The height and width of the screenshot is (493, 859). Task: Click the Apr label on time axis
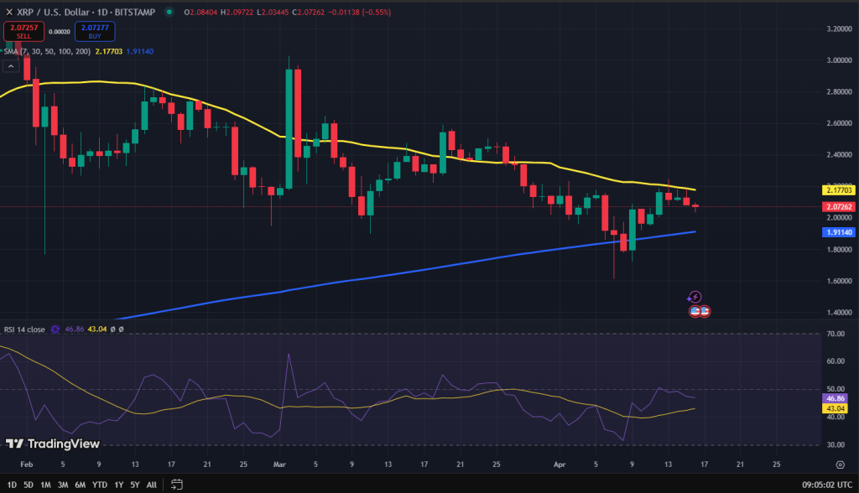point(560,464)
